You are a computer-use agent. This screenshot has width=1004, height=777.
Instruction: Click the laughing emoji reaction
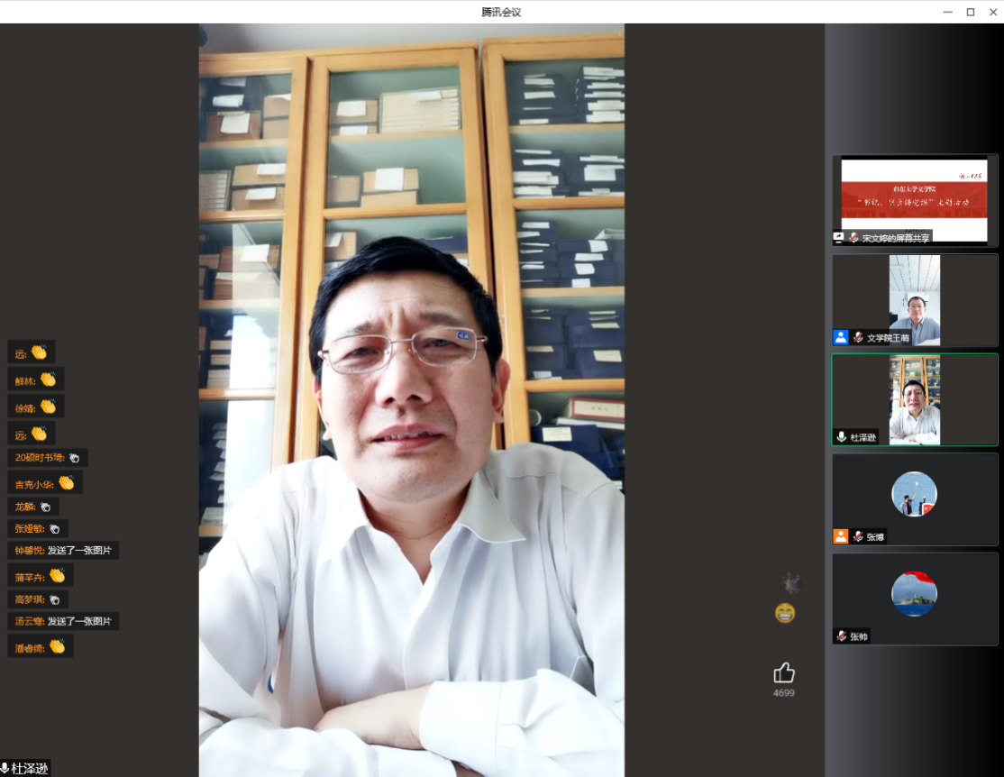(x=785, y=614)
